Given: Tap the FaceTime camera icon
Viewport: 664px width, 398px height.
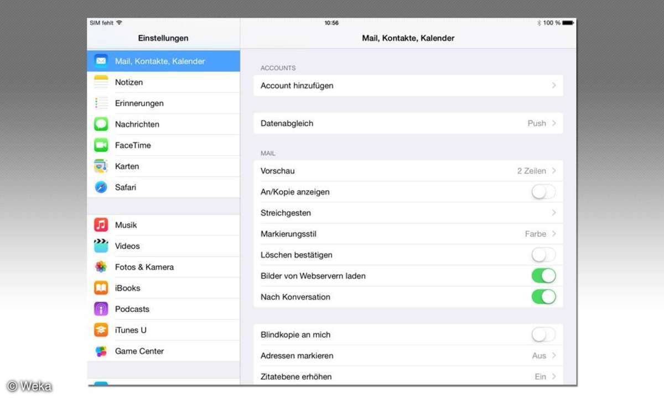Looking at the screenshot, I should pyautogui.click(x=101, y=145).
